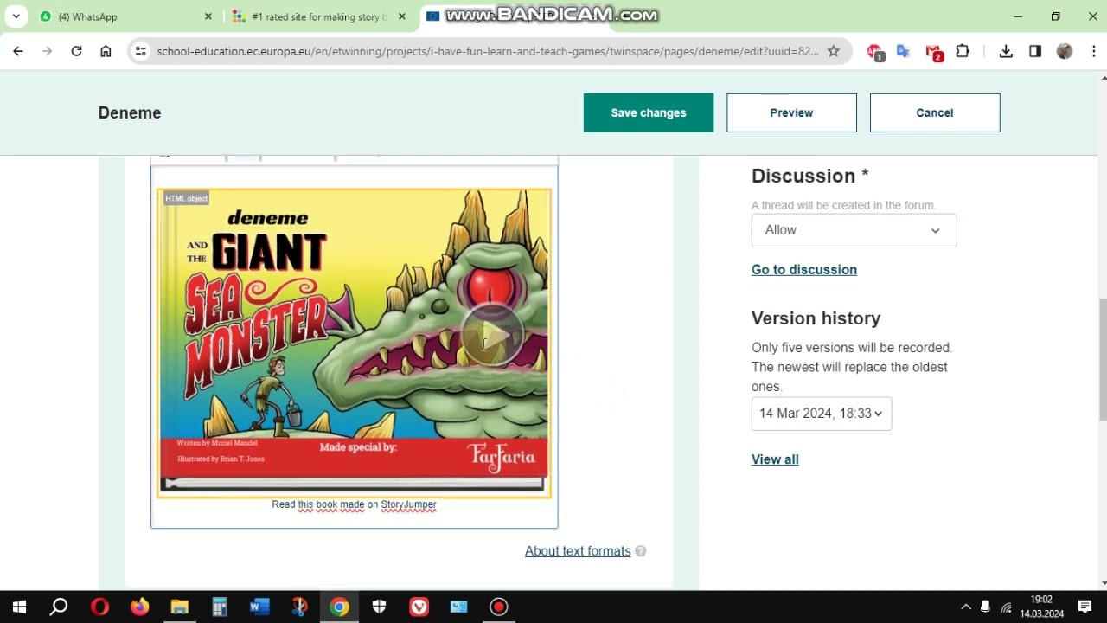This screenshot has width=1107, height=623.
Task: Click the View all versions link
Action: pos(775,459)
